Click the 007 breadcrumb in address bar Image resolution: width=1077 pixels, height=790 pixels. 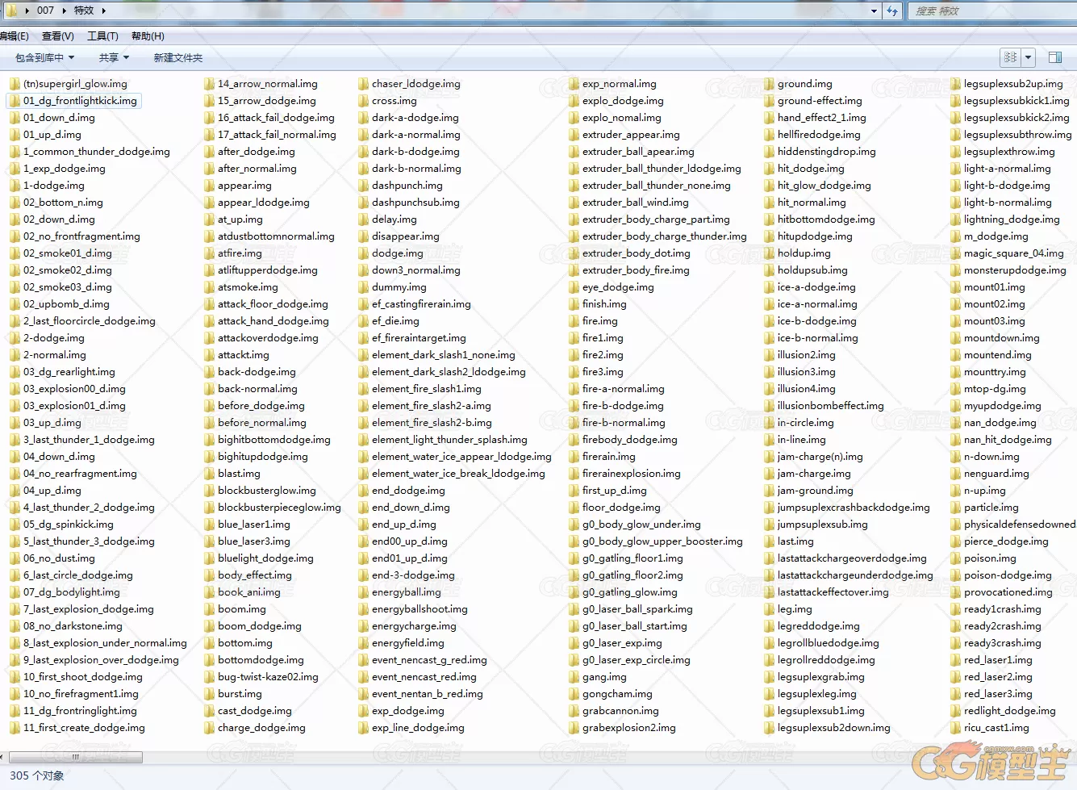tap(45, 10)
